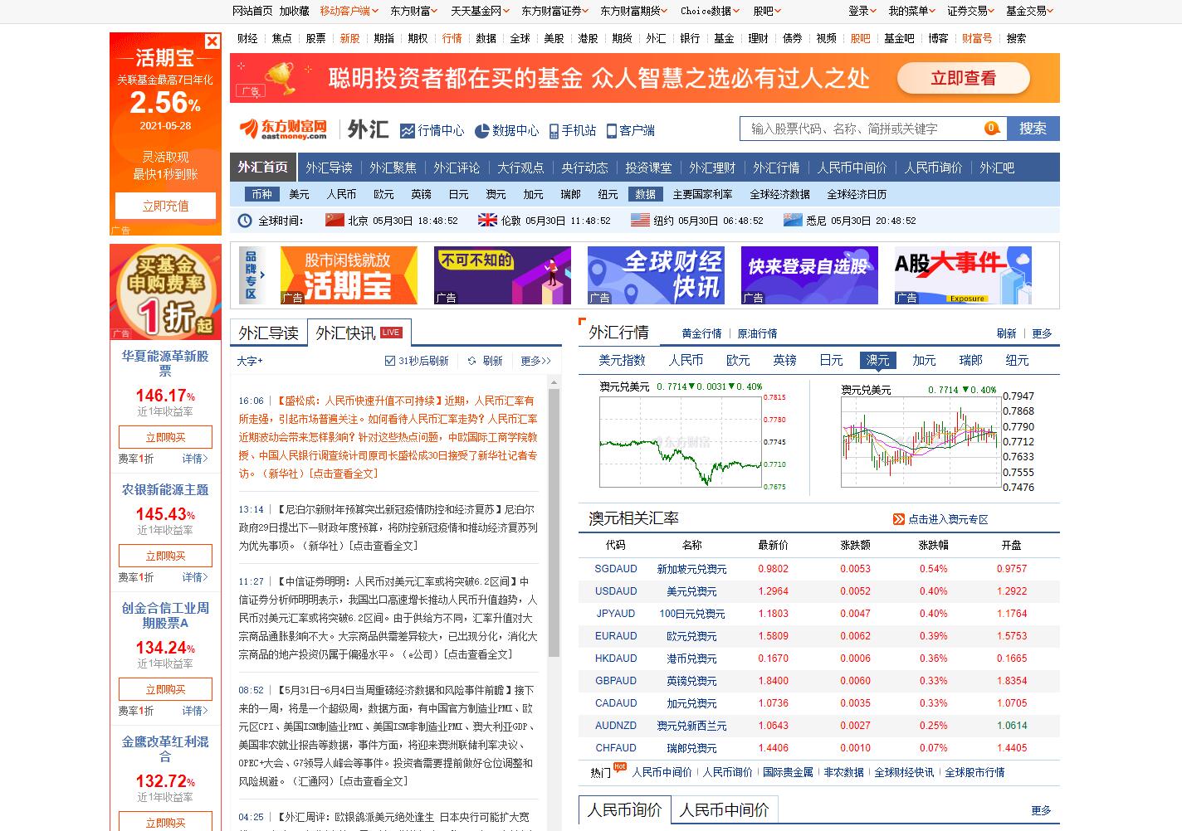Click the clock icon beside 全球时间
The width and height of the screenshot is (1182, 831).
[245, 221]
